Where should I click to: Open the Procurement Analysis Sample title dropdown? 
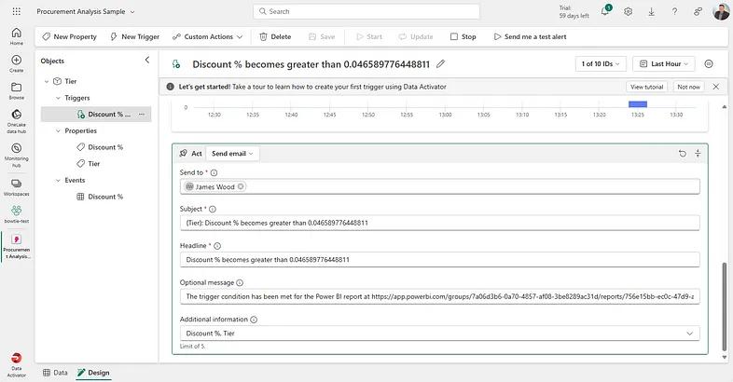click(x=132, y=12)
